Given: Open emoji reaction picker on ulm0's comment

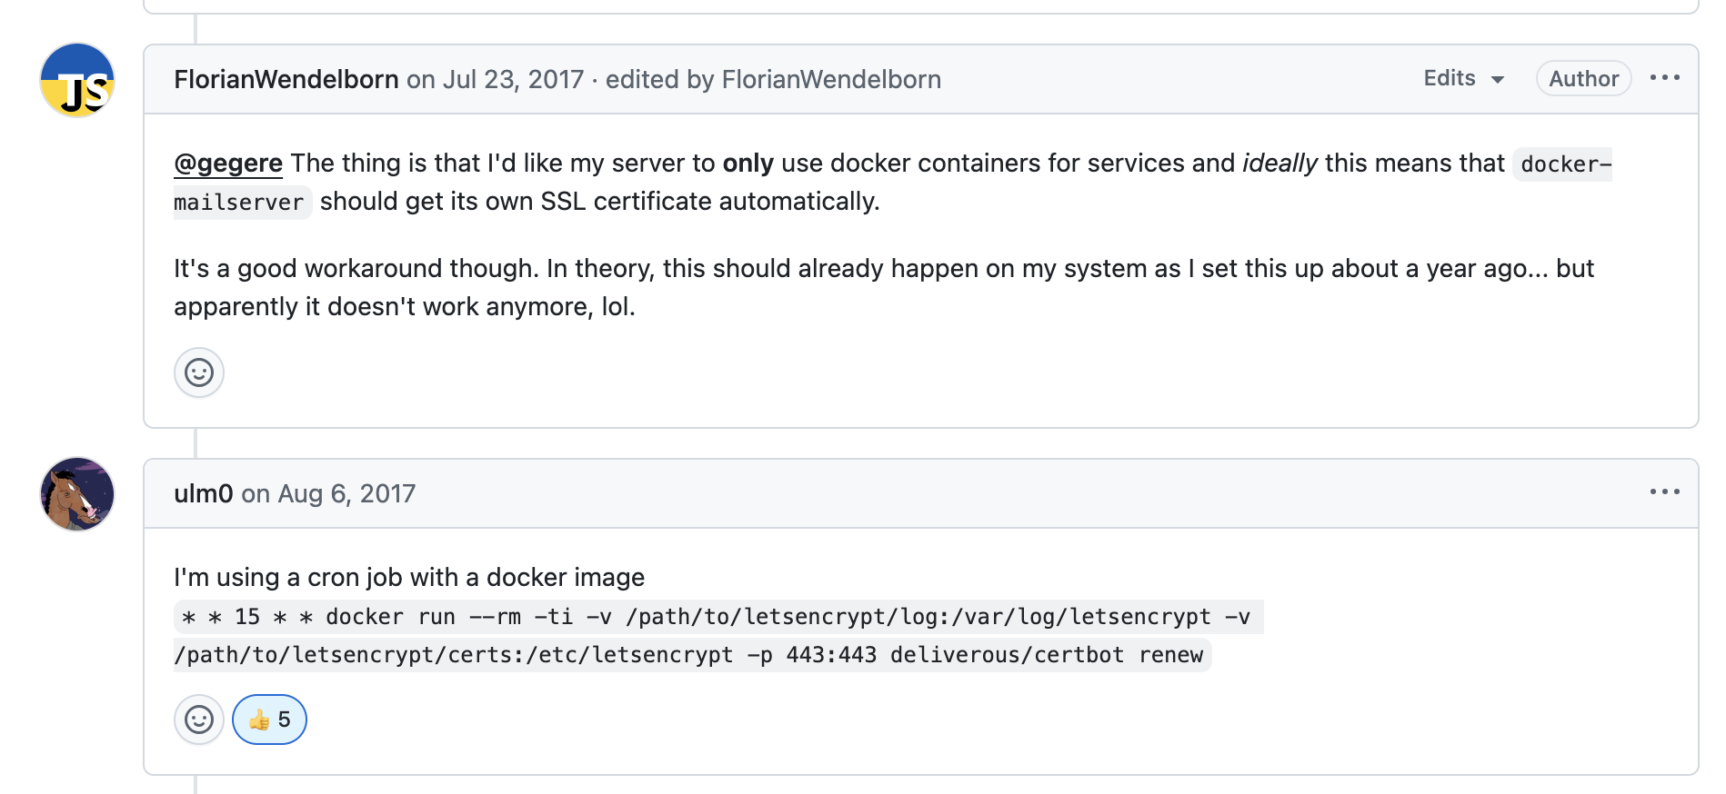Looking at the screenshot, I should click(198, 720).
